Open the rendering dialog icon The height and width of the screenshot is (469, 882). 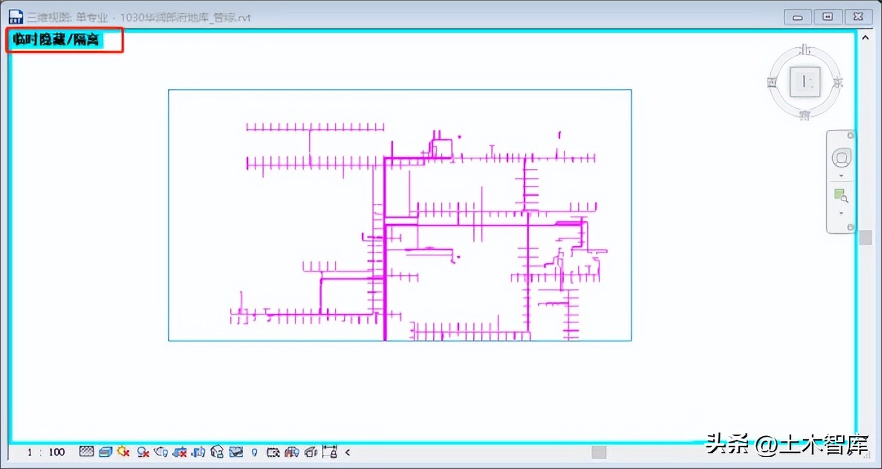[x=161, y=452]
